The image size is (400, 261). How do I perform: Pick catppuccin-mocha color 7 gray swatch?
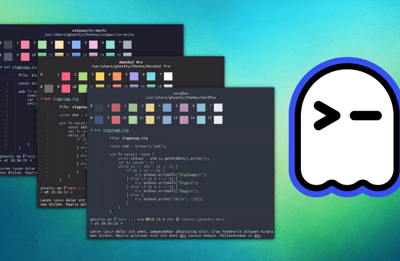(x=128, y=45)
